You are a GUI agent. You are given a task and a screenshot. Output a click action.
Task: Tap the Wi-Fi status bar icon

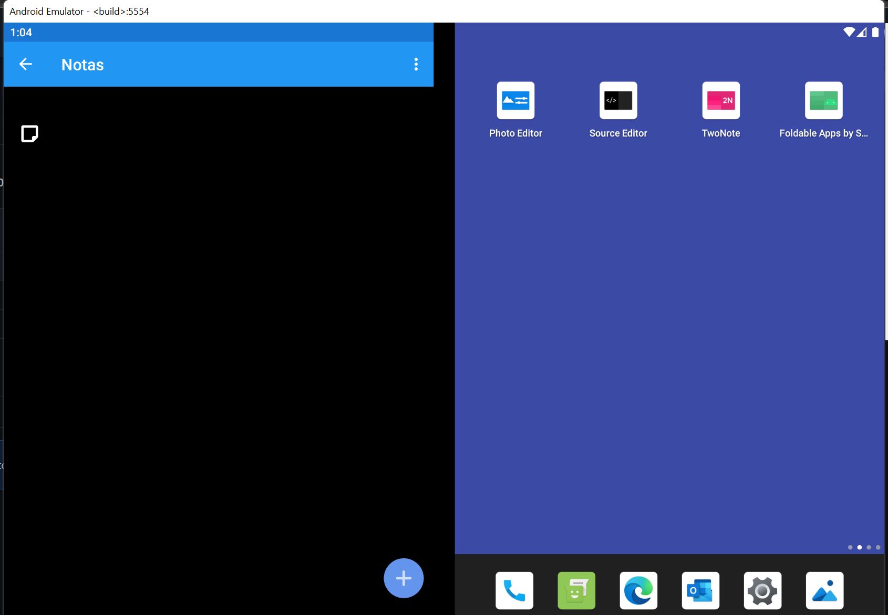[849, 32]
